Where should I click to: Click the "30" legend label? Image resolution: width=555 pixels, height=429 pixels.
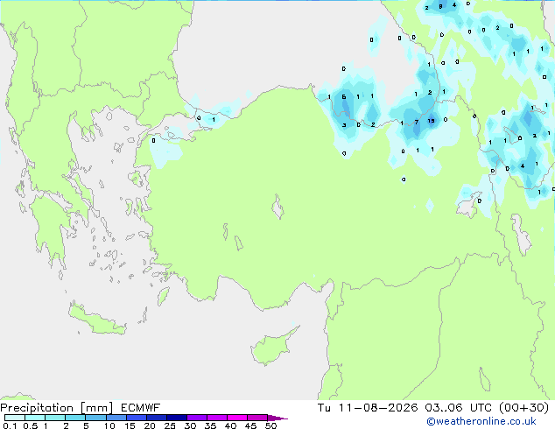pos(190,425)
